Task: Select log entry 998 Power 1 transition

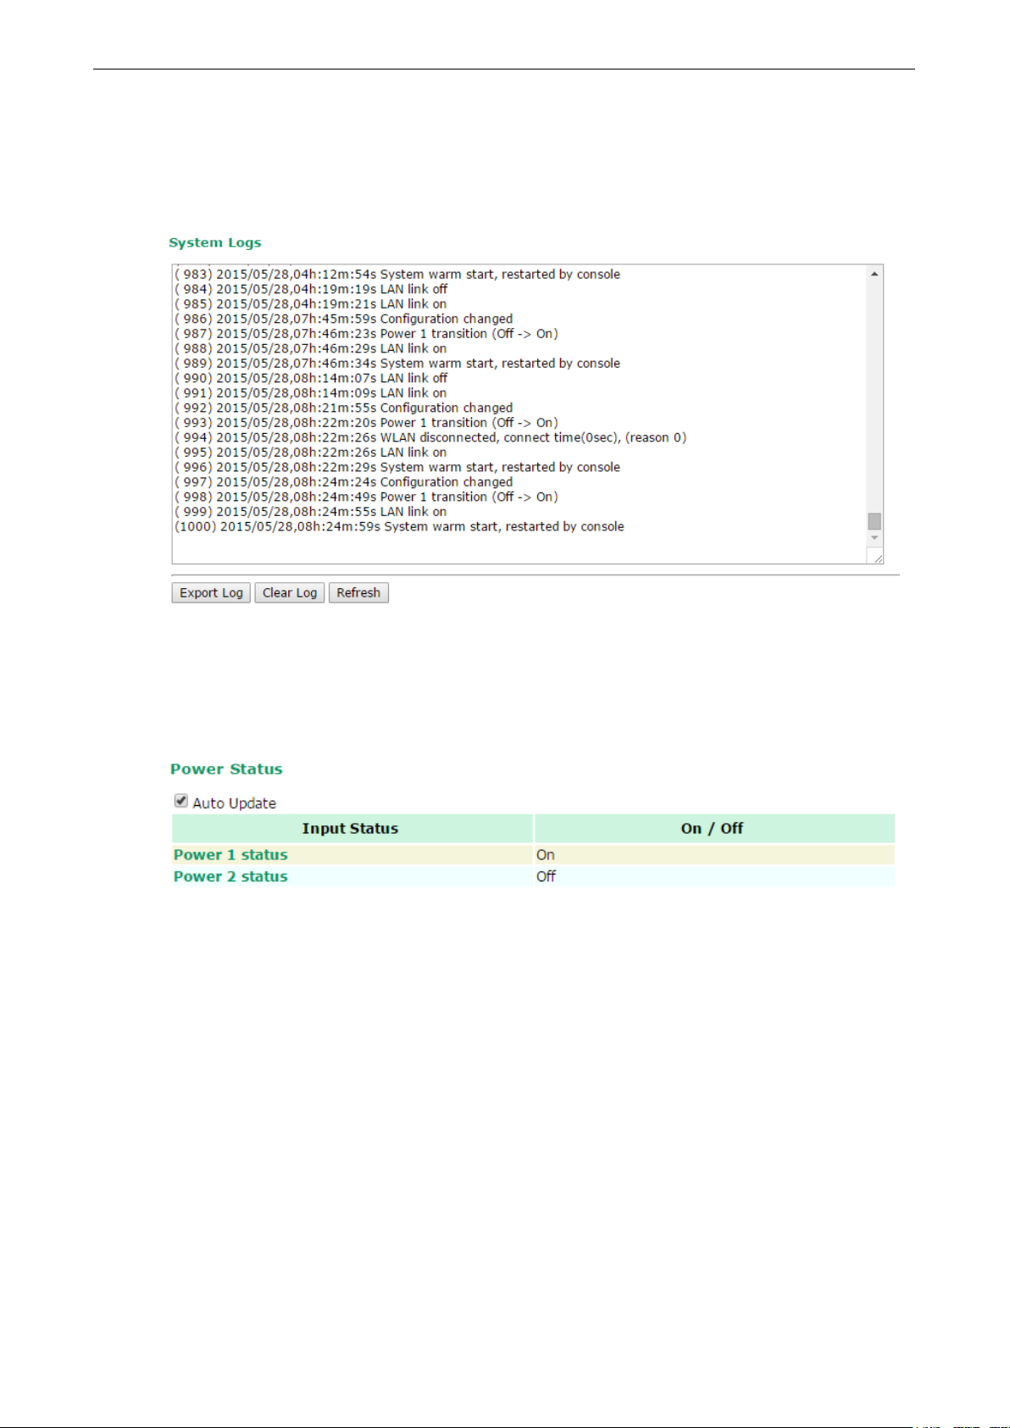Action: click(367, 497)
